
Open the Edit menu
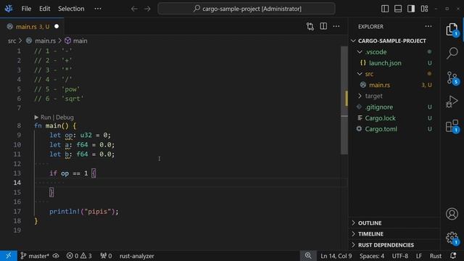pos(44,9)
